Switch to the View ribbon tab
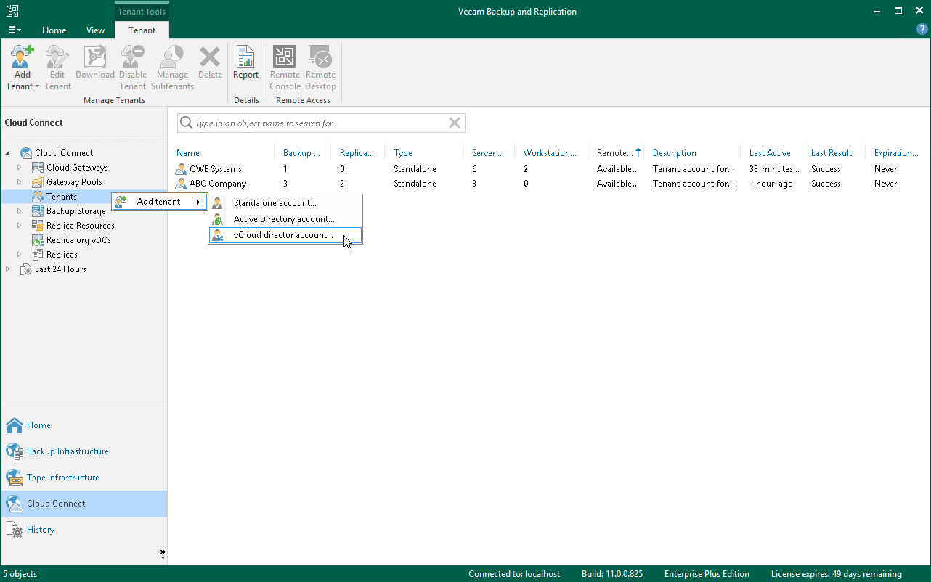931x582 pixels. (96, 30)
